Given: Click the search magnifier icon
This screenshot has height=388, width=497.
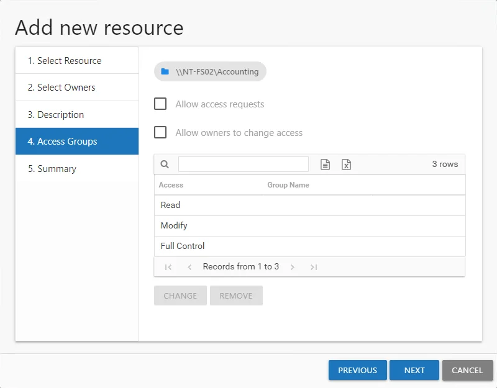Looking at the screenshot, I should [x=165, y=164].
